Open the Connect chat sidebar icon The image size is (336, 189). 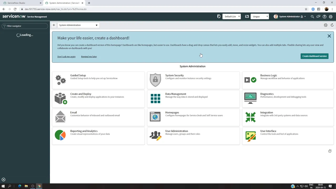[318, 17]
